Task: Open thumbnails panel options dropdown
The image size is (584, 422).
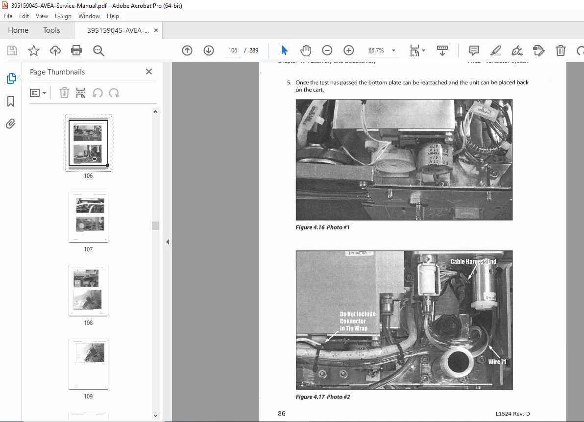Action: click(x=38, y=93)
